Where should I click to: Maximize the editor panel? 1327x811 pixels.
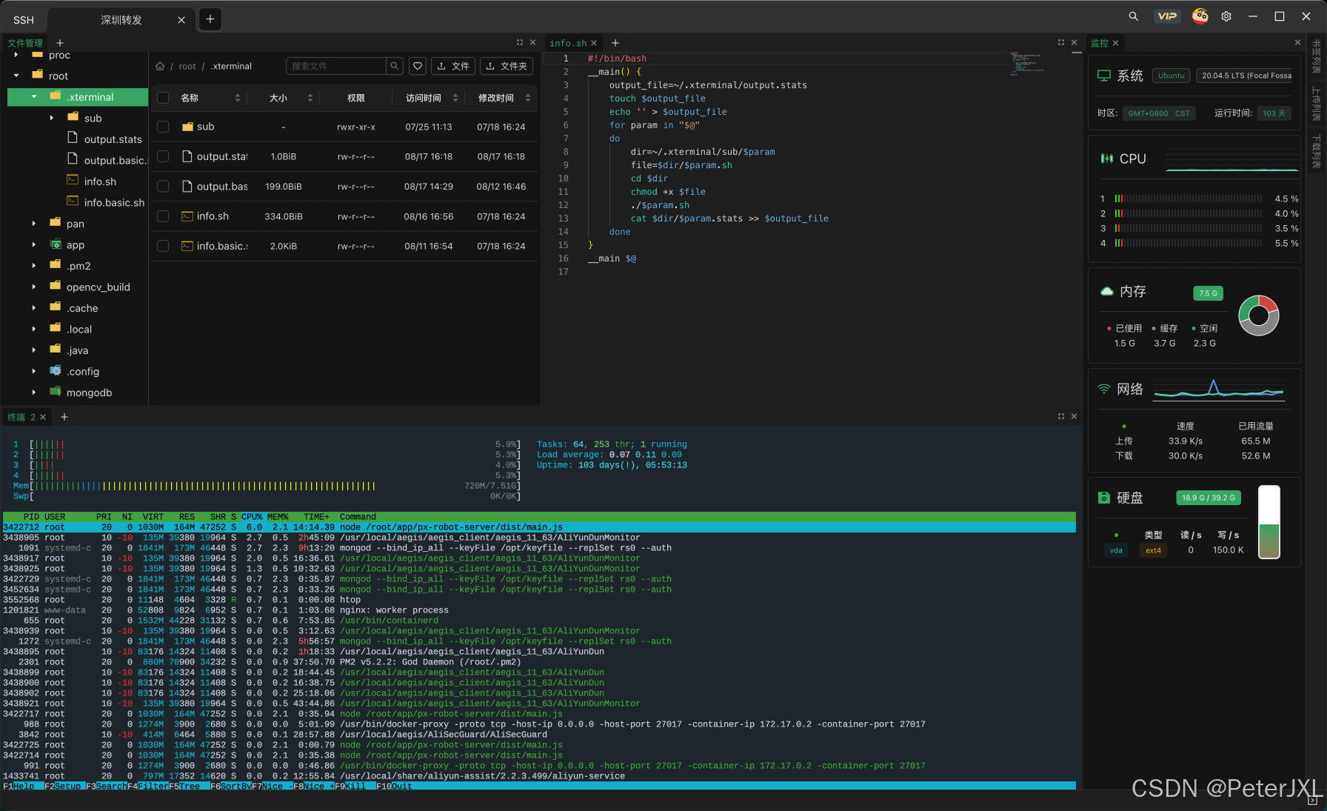(x=1061, y=42)
